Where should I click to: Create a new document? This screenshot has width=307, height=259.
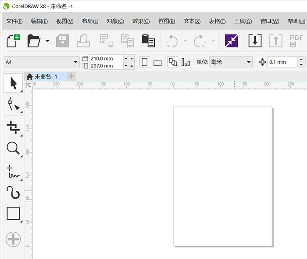13,41
